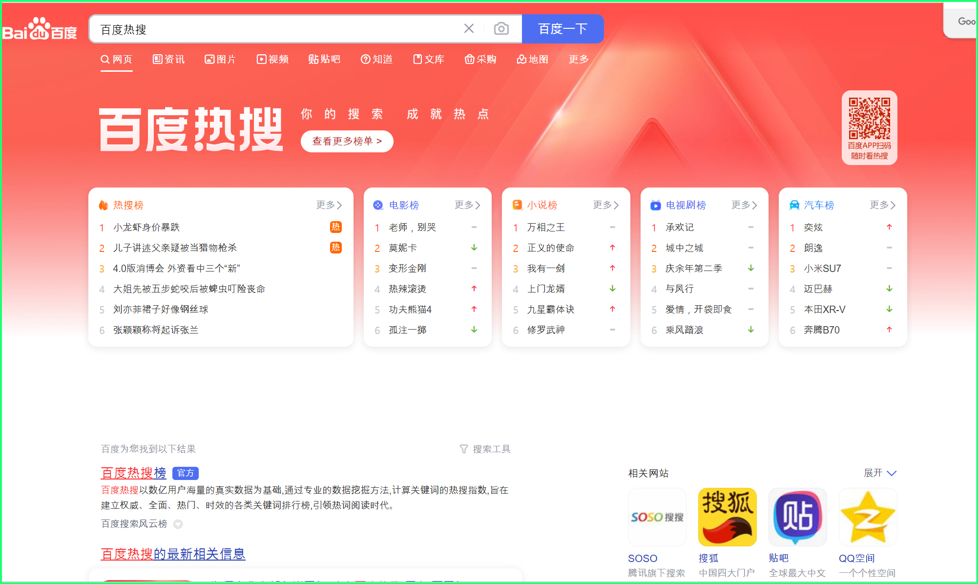This screenshot has height=584, width=978.
Task: Click the 查看更多榜单 button
Action: pyautogui.click(x=347, y=141)
